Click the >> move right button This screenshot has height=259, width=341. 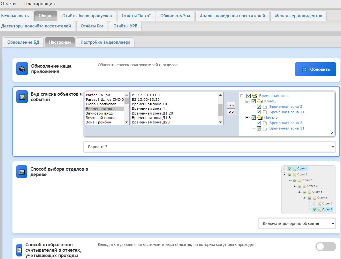(x=231, y=105)
